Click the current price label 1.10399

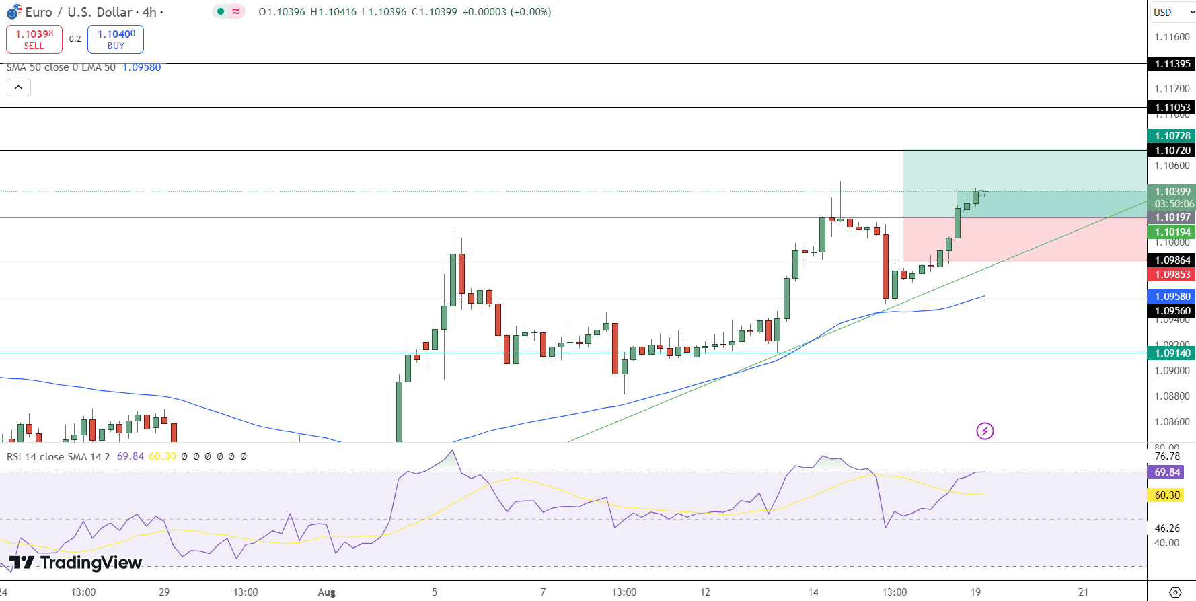point(1172,192)
